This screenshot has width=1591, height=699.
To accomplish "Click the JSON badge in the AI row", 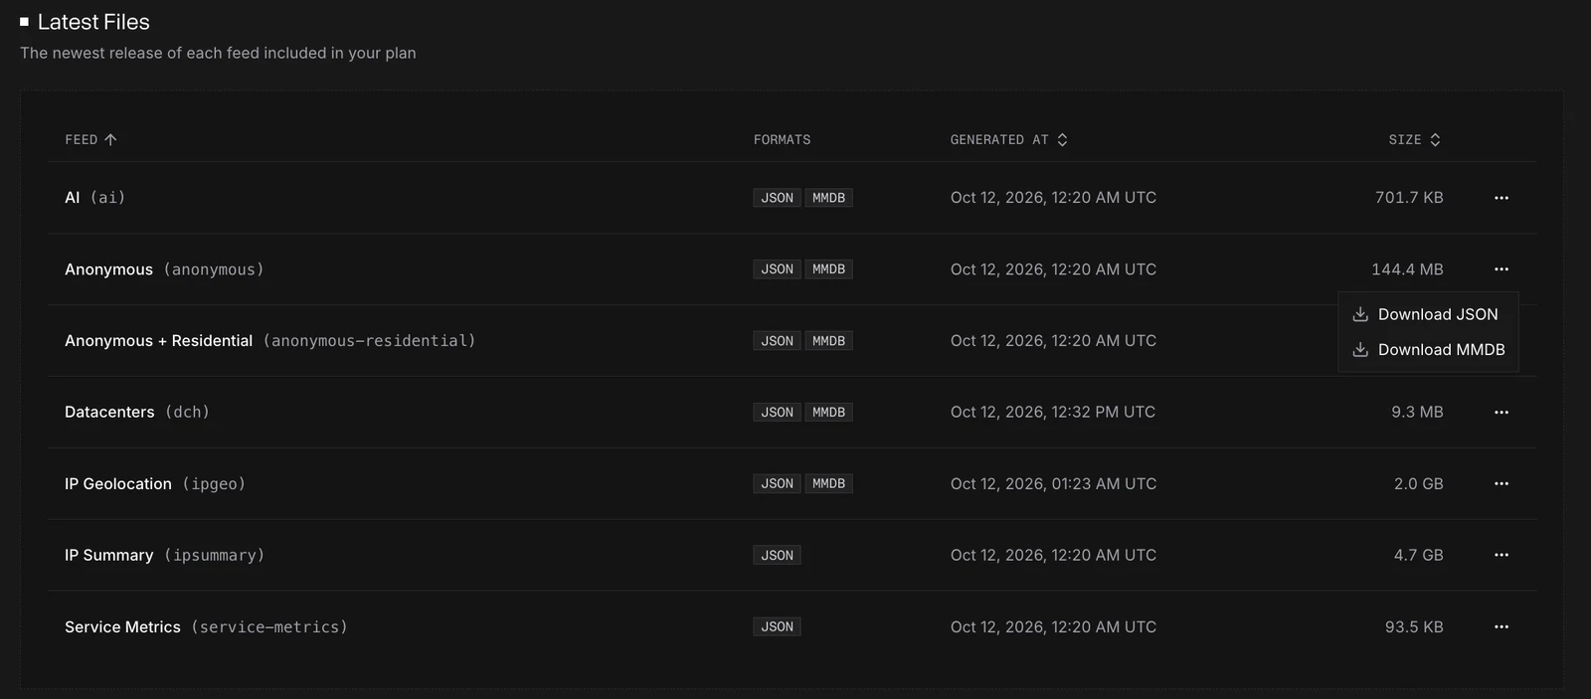I will [777, 198].
